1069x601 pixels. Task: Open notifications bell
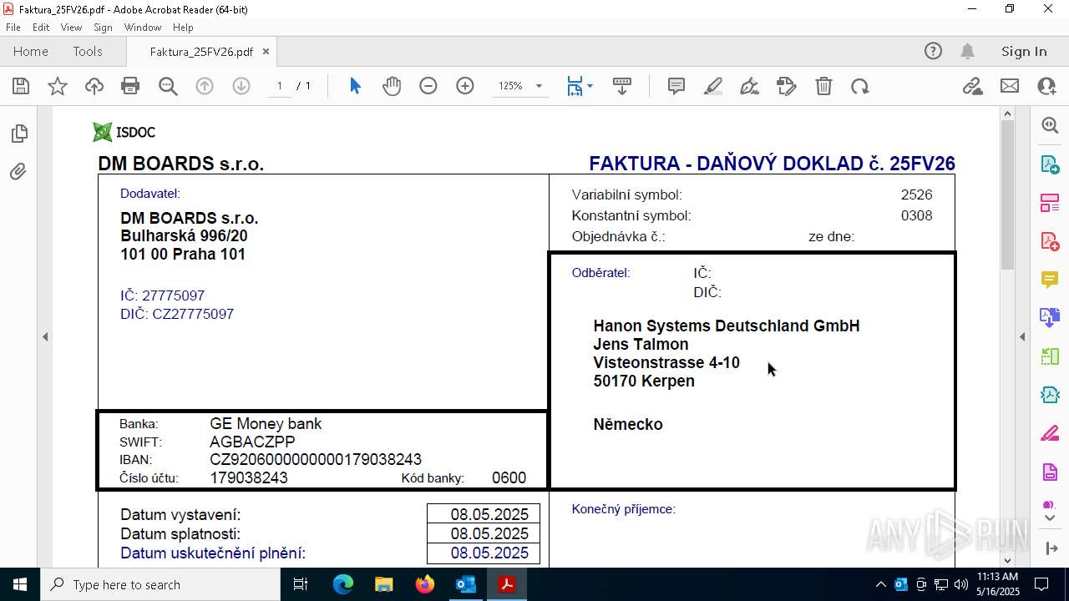(967, 51)
